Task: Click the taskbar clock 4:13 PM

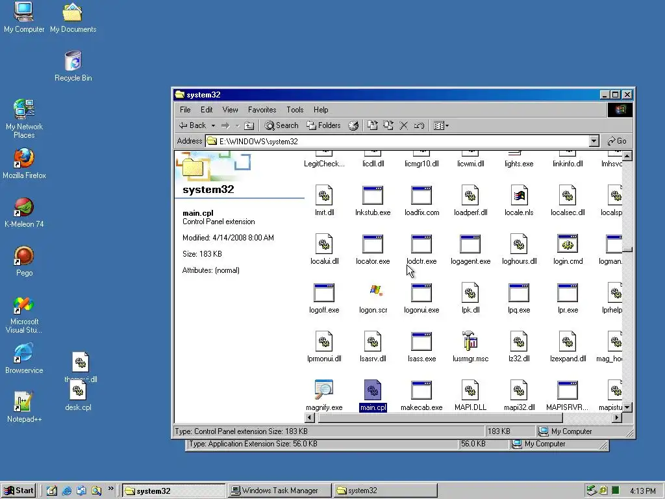Action: tap(642, 491)
